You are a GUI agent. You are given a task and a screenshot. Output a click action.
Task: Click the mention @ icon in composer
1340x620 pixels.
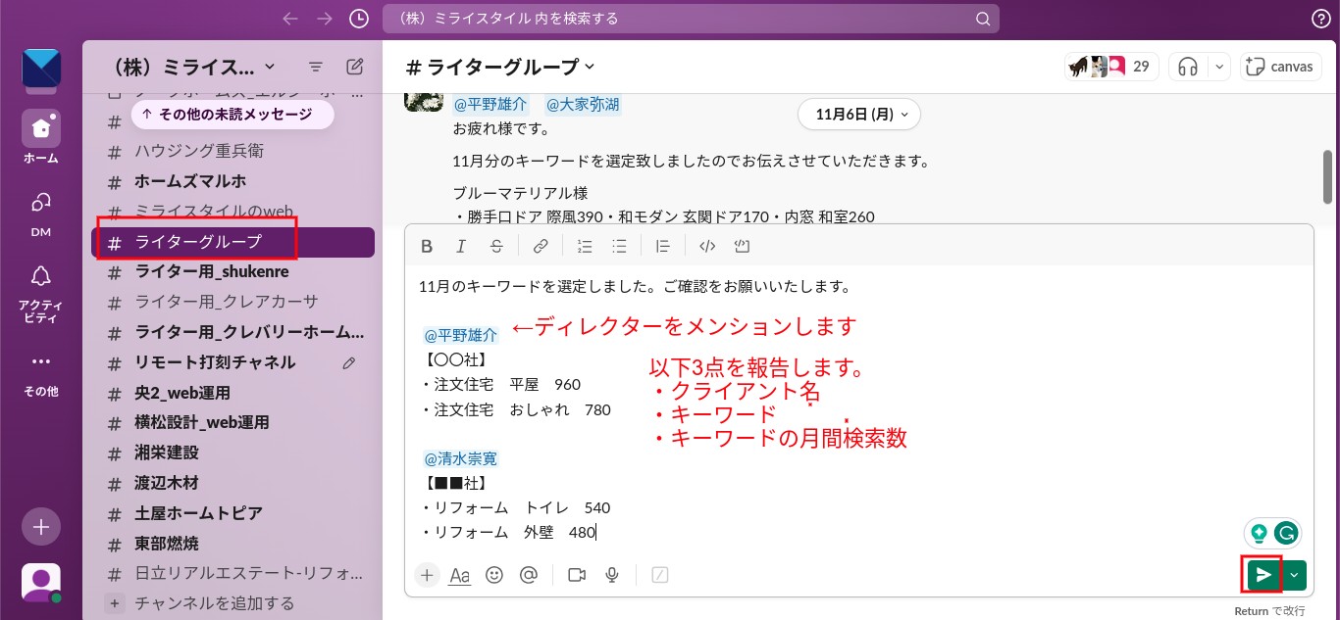coord(529,575)
